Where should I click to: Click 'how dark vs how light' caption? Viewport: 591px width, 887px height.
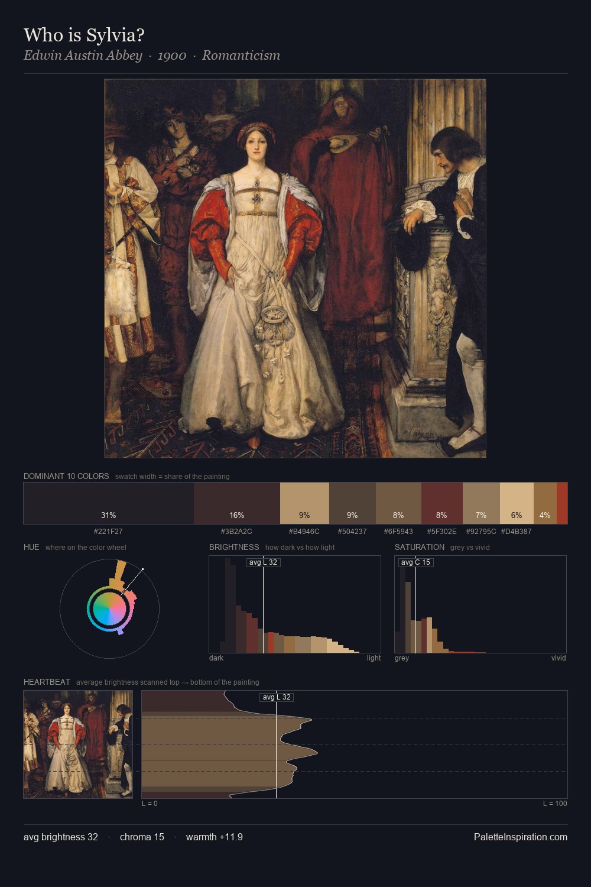click(x=300, y=548)
